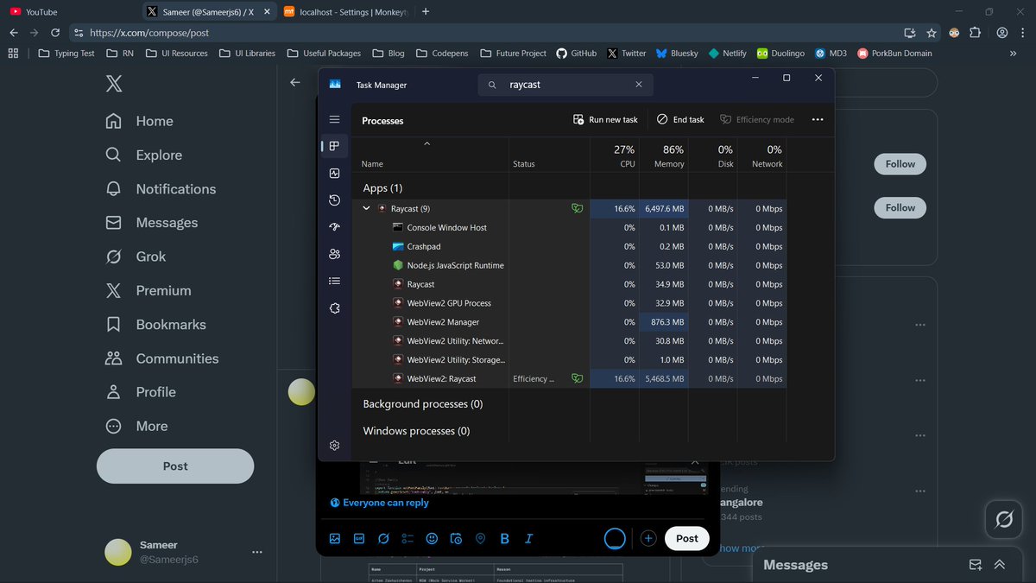Select Crashpad process row
Image resolution: width=1036 pixels, height=583 pixels.
pyautogui.click(x=570, y=246)
